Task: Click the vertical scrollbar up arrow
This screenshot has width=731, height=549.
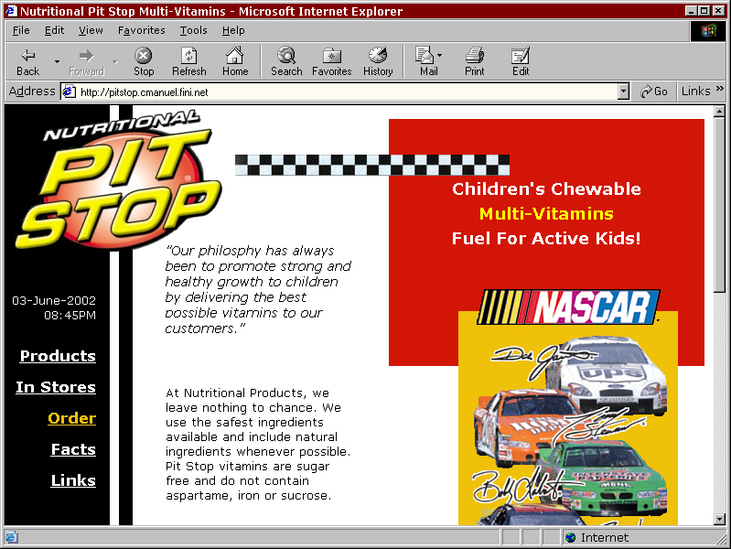Action: [x=719, y=111]
